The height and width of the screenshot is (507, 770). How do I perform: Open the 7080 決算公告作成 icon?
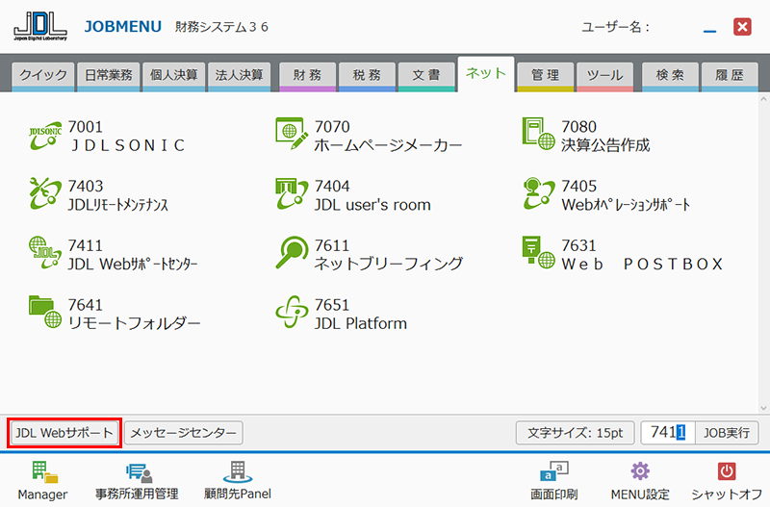click(539, 134)
